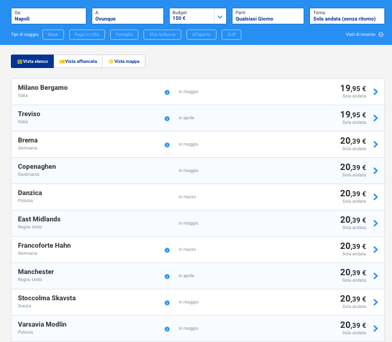Click info icon in Manchester row
392x342 pixels.
(x=167, y=277)
